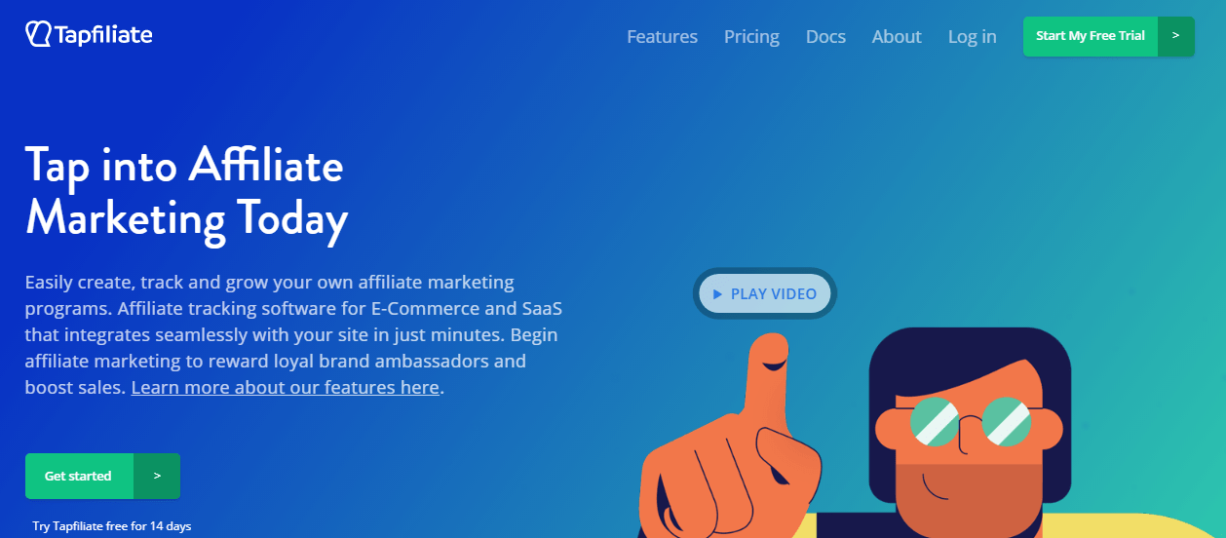Click the play triangle icon before PLAY VIDEO
This screenshot has height=538, width=1226.
[718, 293]
